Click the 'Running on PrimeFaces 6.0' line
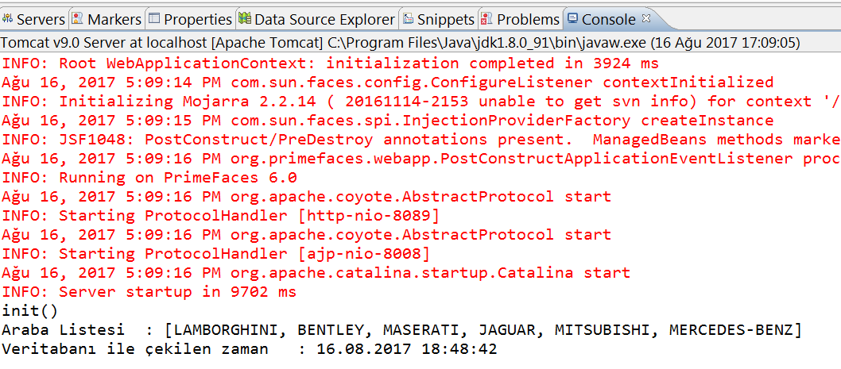The image size is (841, 369). (149, 177)
